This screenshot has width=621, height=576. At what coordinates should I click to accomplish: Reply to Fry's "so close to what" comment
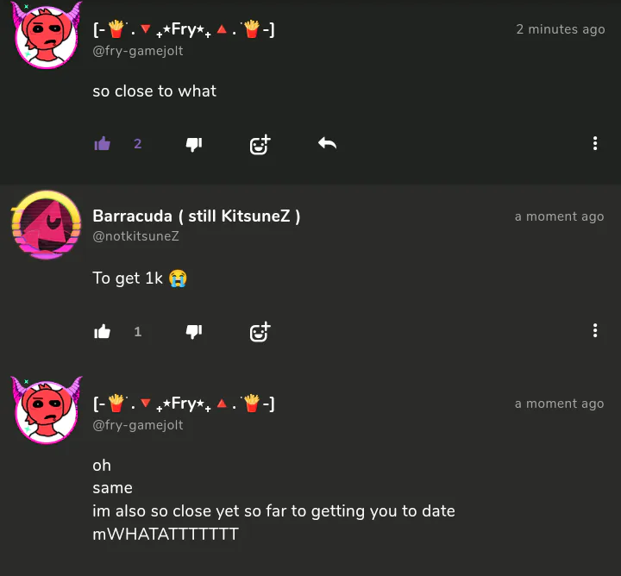(x=327, y=143)
